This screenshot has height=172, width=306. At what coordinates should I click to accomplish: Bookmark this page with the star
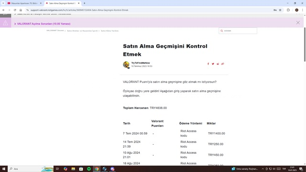point(280,10)
